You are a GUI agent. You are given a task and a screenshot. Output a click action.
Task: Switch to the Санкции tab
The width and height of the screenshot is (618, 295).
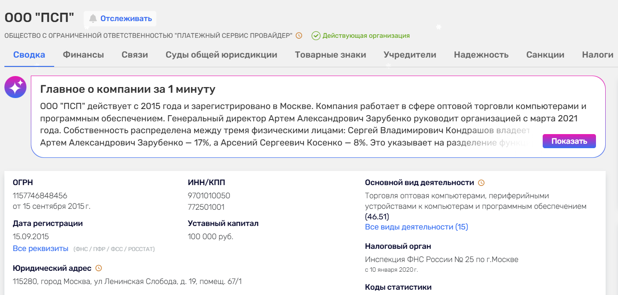click(545, 55)
